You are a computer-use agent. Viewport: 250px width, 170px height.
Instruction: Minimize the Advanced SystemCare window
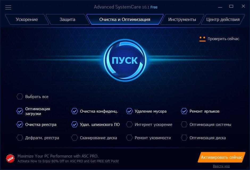click(x=220, y=7)
